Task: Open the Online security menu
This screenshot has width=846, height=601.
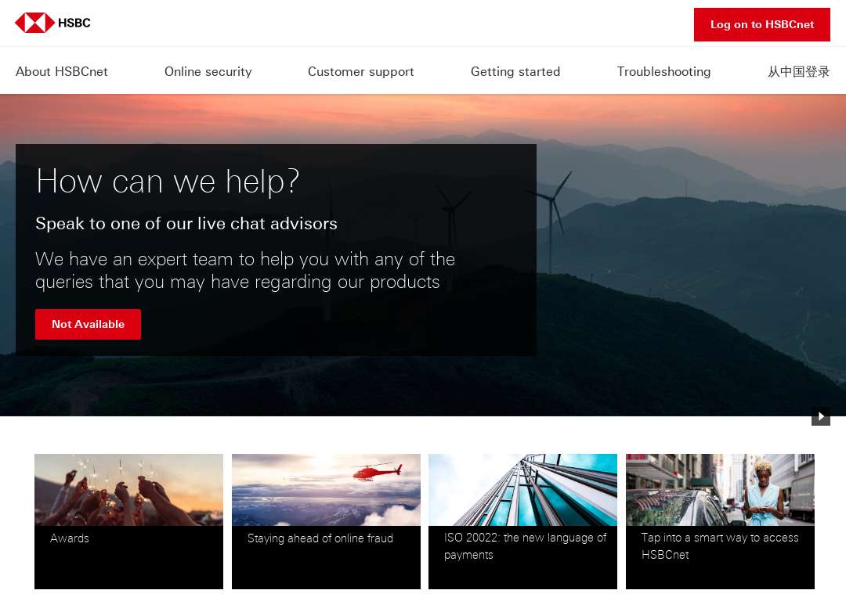Action: coord(208,72)
